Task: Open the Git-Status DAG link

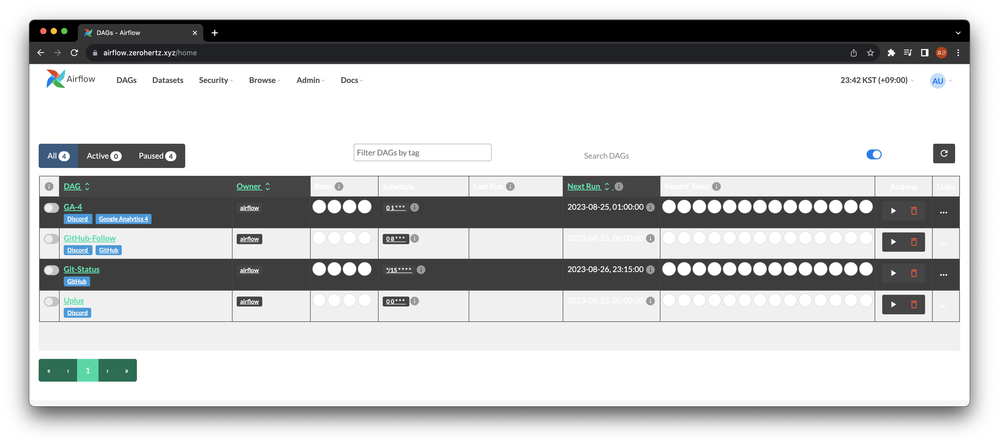Action: [x=82, y=269]
